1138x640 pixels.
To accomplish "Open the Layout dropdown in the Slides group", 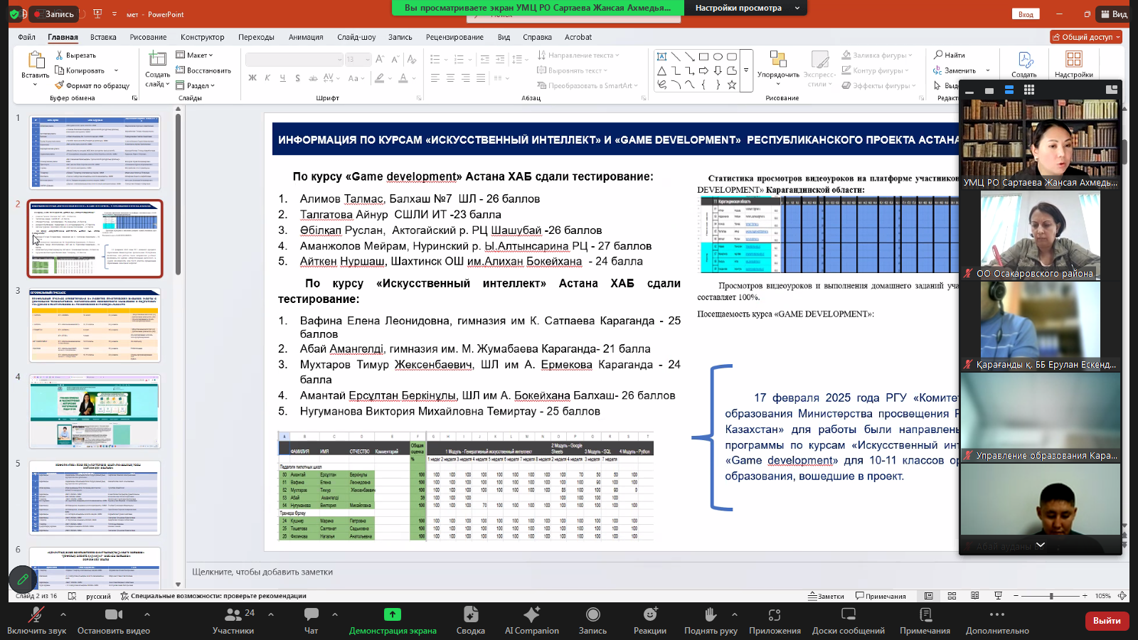I will click(x=194, y=55).
